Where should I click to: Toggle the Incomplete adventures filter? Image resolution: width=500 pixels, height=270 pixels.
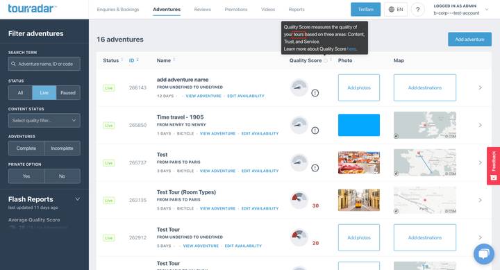pyautogui.click(x=62, y=149)
